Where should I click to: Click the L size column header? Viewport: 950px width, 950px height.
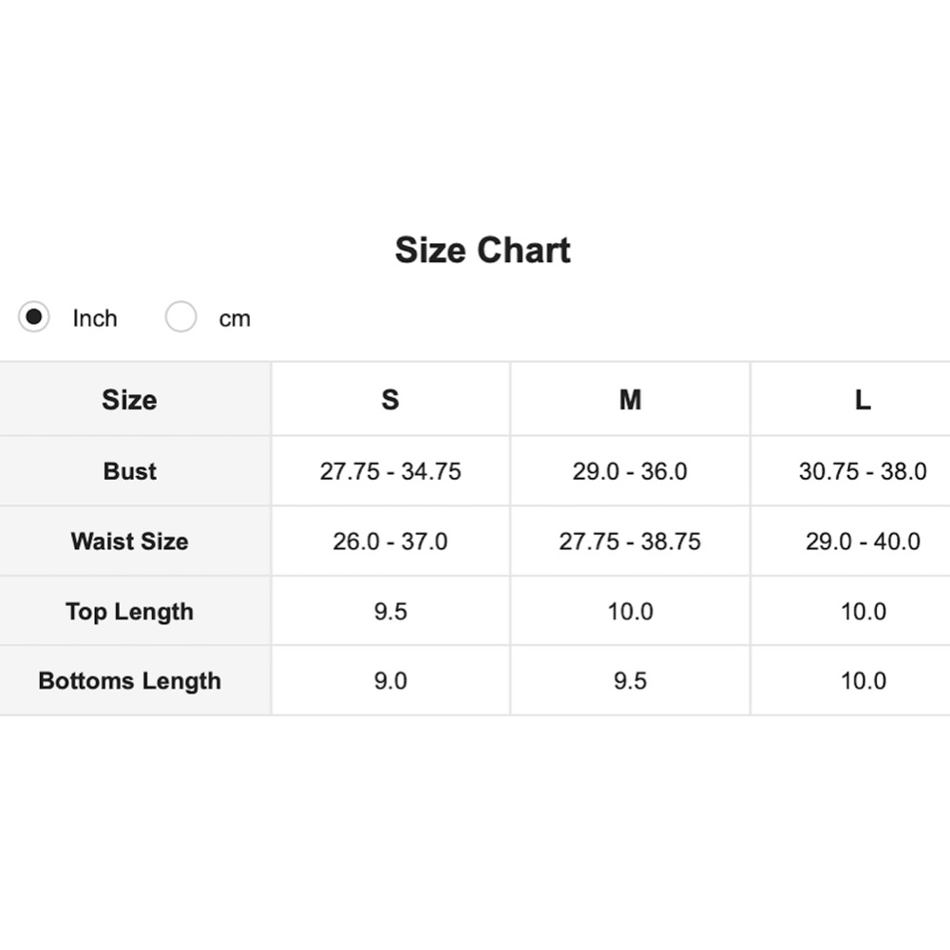pos(863,400)
